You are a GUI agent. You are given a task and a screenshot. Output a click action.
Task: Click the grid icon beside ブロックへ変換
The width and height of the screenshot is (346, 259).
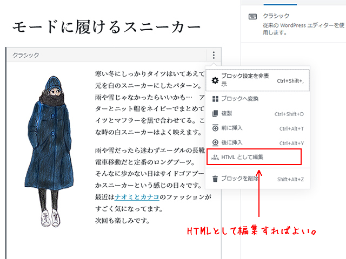(215, 99)
